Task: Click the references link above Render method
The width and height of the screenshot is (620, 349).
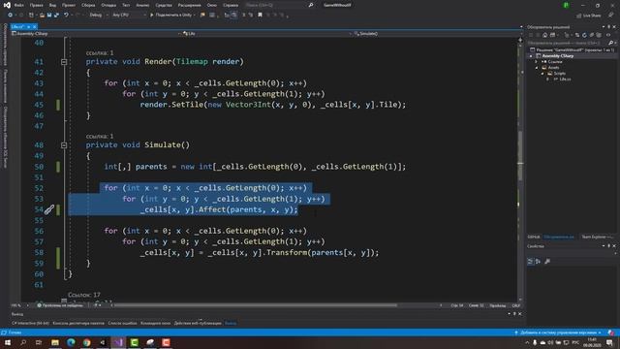Action: [100, 52]
